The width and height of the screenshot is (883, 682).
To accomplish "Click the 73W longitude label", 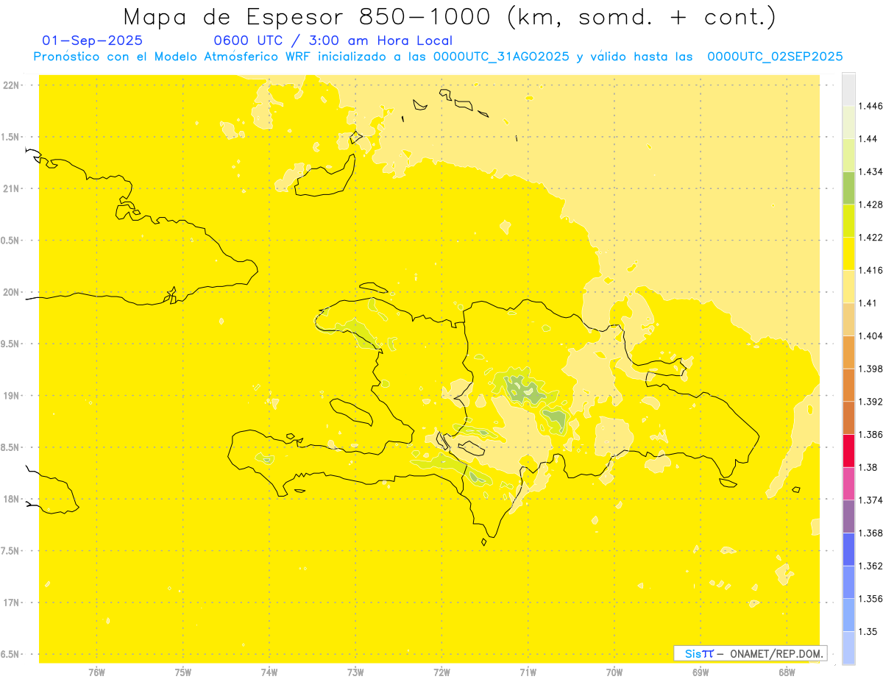I will pos(355,672).
